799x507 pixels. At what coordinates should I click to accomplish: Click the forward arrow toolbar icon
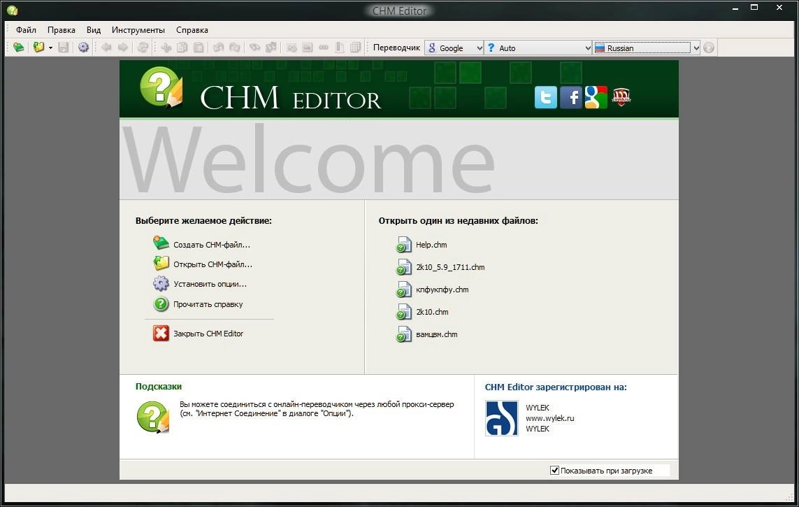point(123,48)
